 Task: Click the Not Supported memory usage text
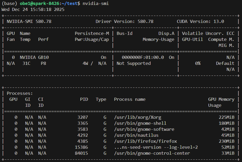pyautogui.click(x=134, y=63)
